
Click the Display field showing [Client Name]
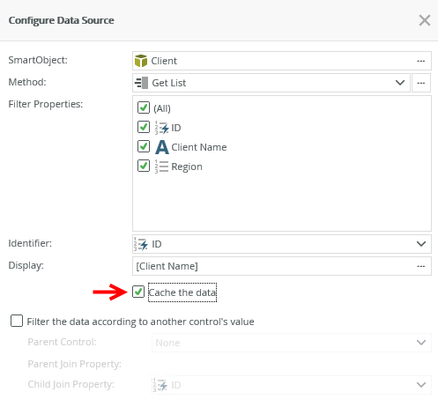pos(282,266)
